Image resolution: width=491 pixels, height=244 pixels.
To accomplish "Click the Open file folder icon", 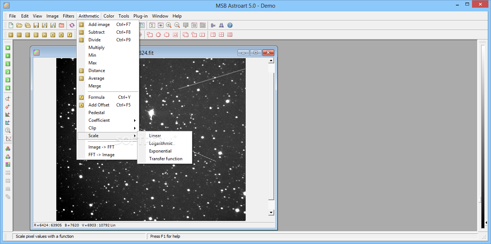I will point(19,25).
